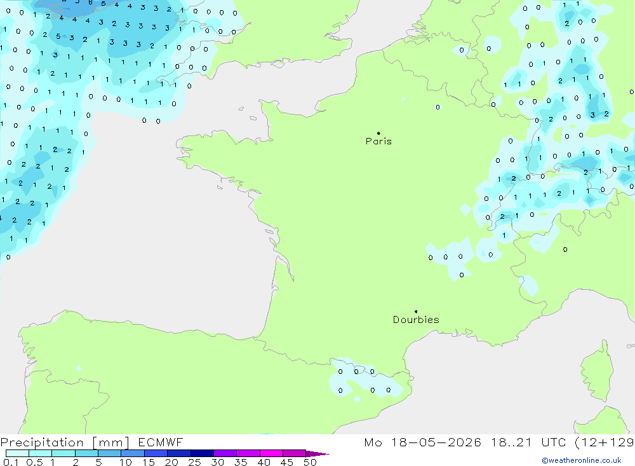Click the date 'Mo 18-05-2026' text
Image resolution: width=635 pixels, height=466 pixels.
pos(422,442)
